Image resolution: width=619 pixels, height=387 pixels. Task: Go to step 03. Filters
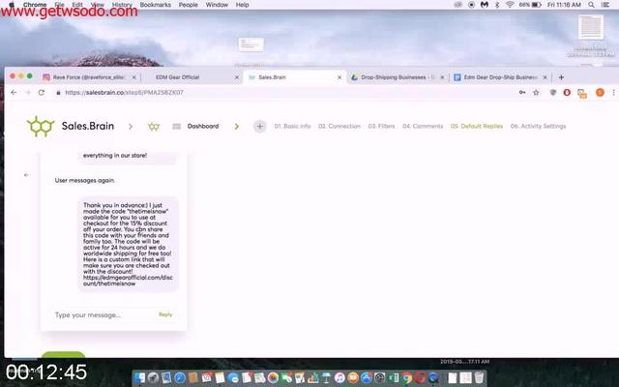pos(381,127)
